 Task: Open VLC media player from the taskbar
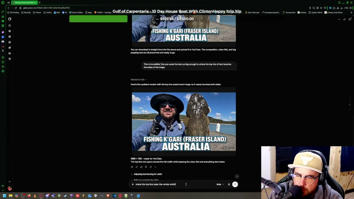[x=35, y=196]
